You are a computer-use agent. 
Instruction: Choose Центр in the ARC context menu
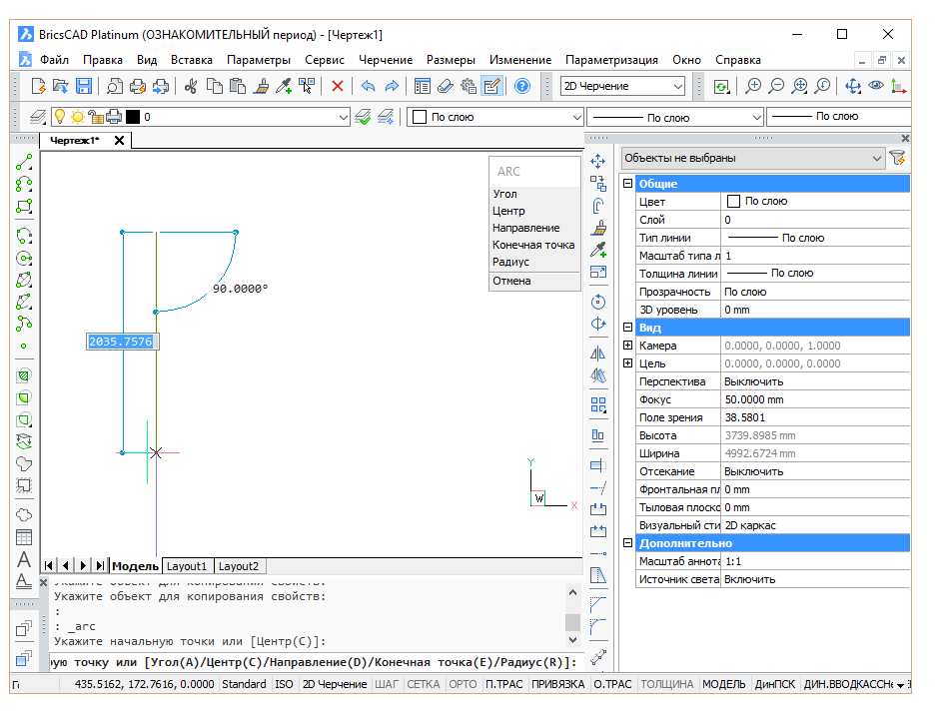click(x=507, y=211)
